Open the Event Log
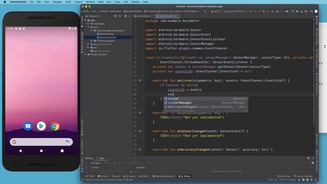The height and width of the screenshot is (184, 327). coord(284,176)
